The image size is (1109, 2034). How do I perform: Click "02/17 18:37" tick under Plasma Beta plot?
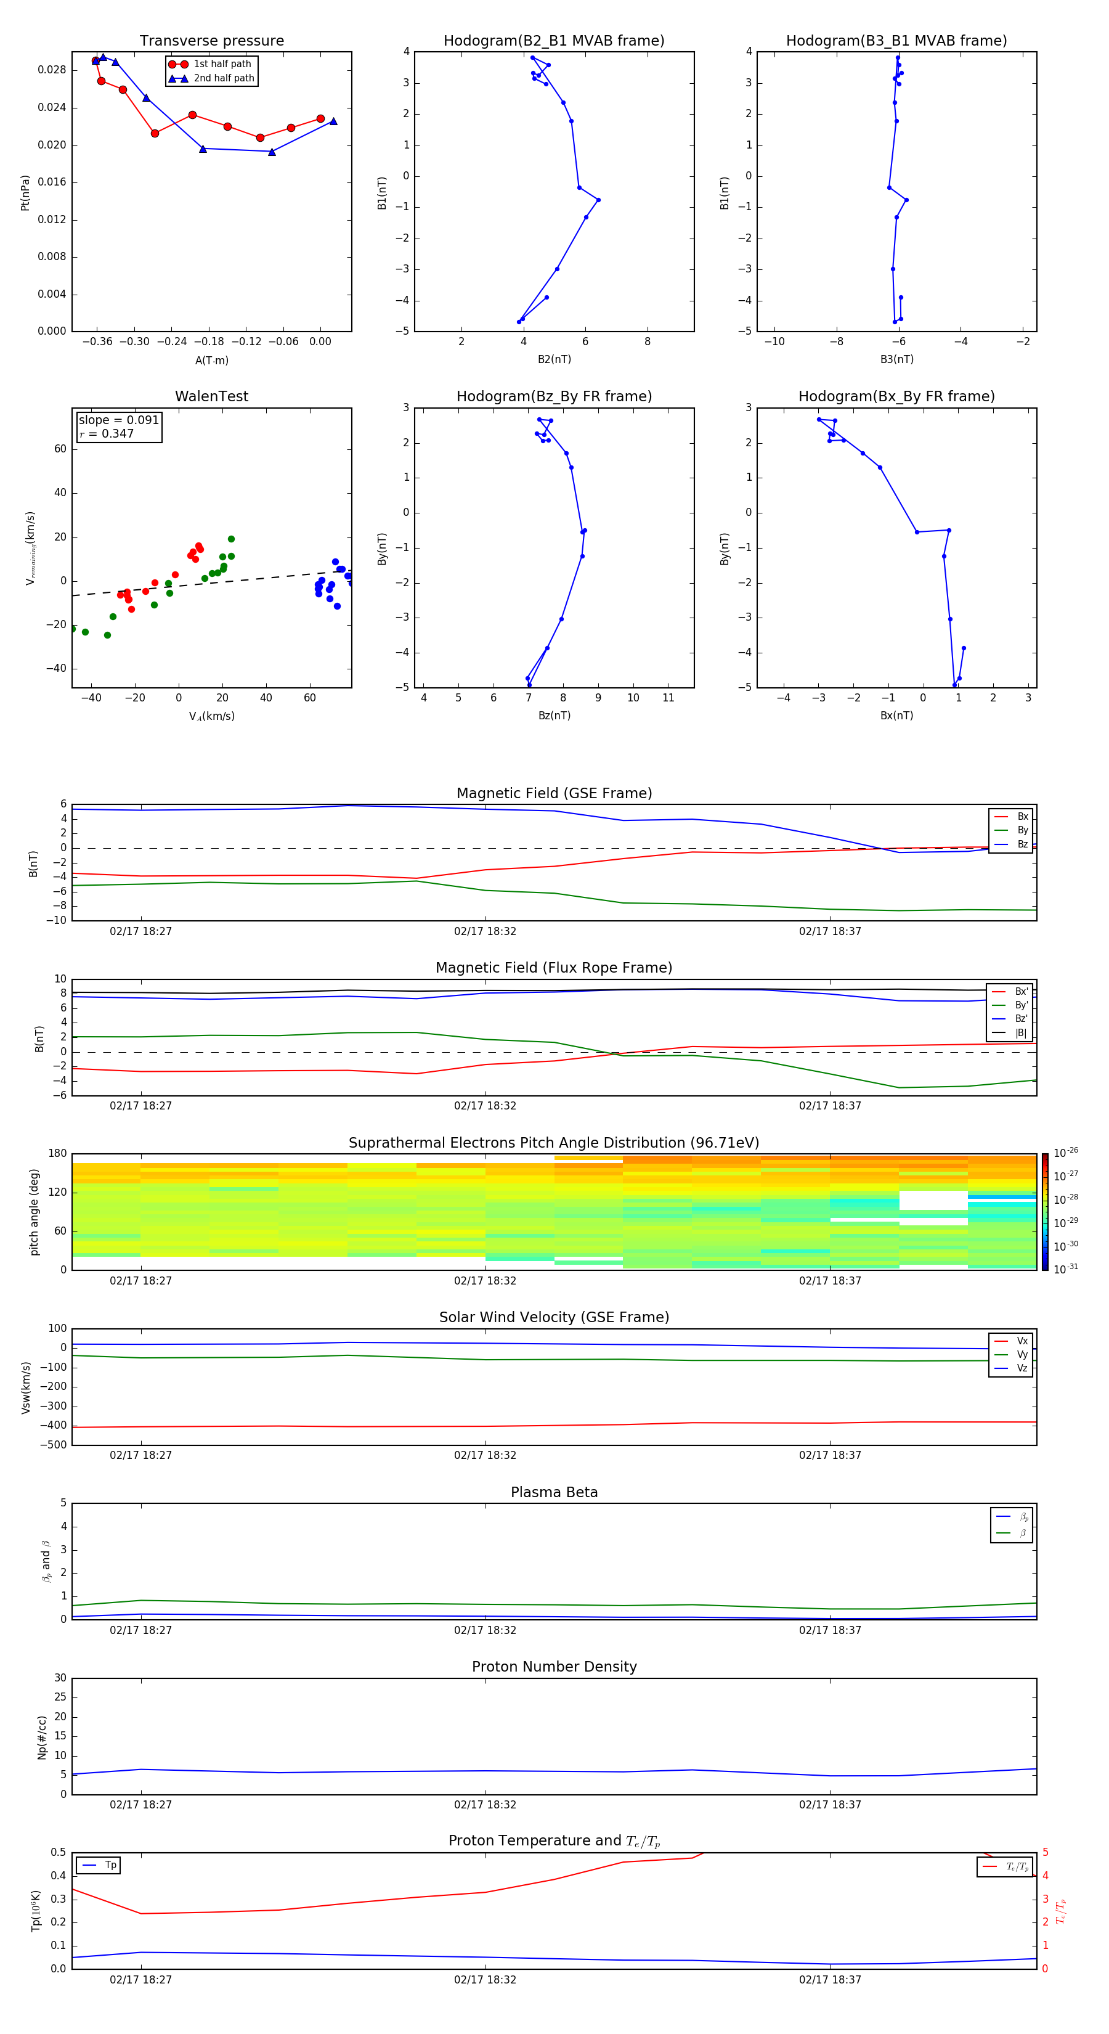pyautogui.click(x=829, y=1630)
